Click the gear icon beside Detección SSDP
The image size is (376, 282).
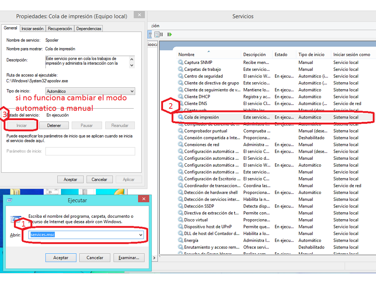pos(181,206)
